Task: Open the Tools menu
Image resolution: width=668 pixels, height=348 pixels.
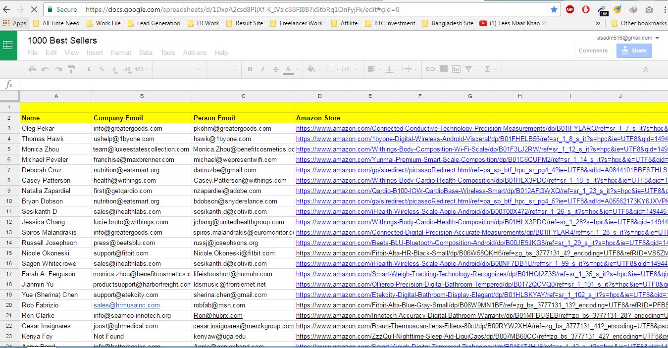Action: [167, 52]
